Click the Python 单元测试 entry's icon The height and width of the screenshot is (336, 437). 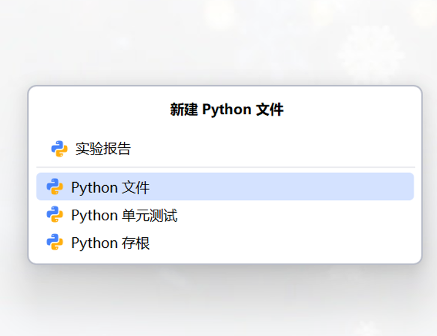(55, 214)
